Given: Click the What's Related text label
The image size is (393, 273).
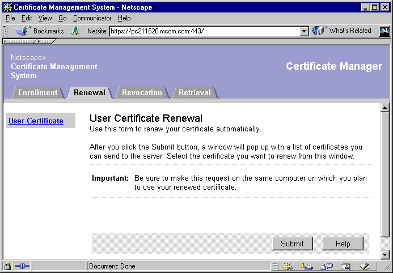Looking at the screenshot, I should pos(350,31).
